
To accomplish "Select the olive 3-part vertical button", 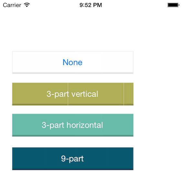I will tap(73, 94).
